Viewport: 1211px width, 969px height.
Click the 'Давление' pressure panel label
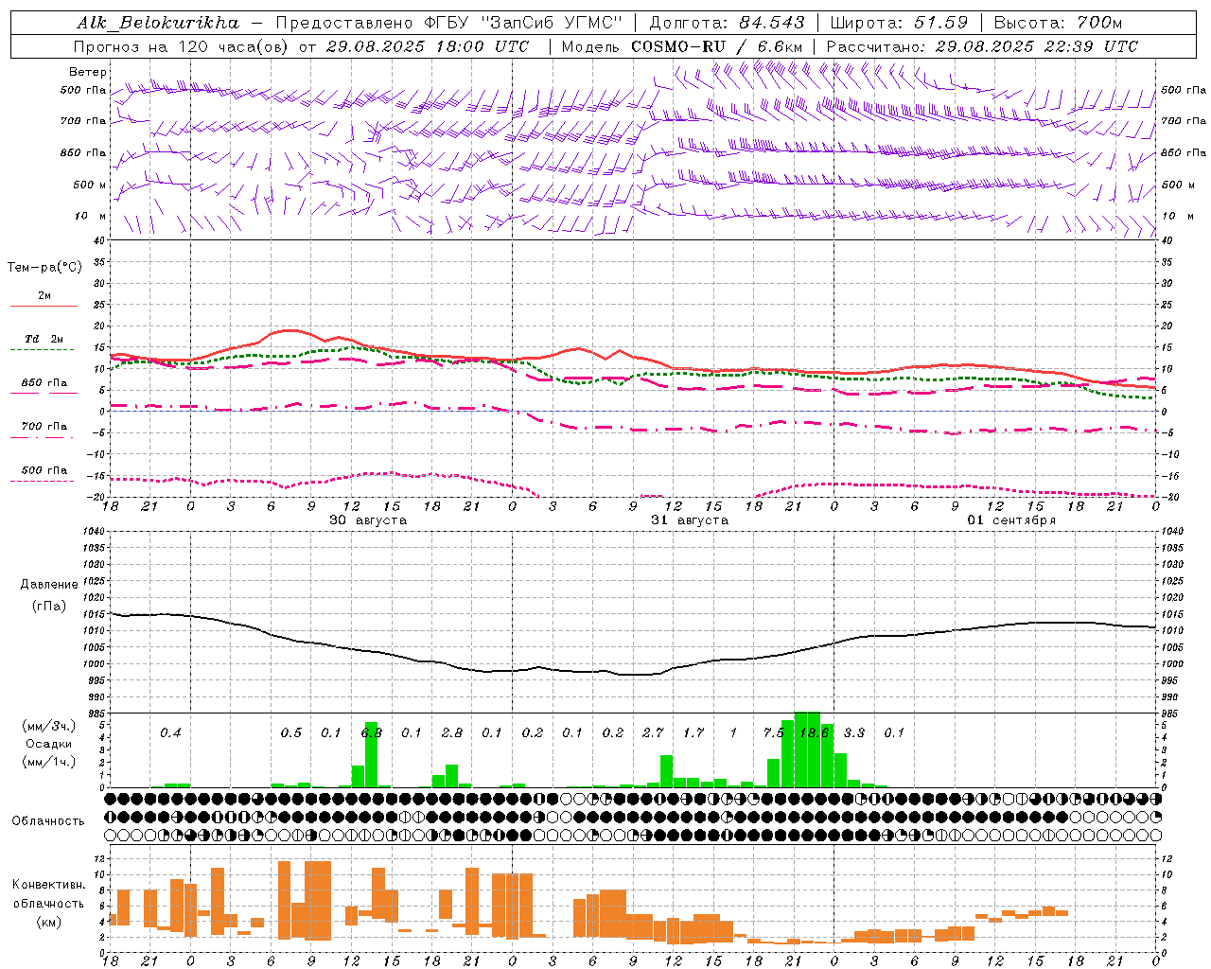(49, 585)
